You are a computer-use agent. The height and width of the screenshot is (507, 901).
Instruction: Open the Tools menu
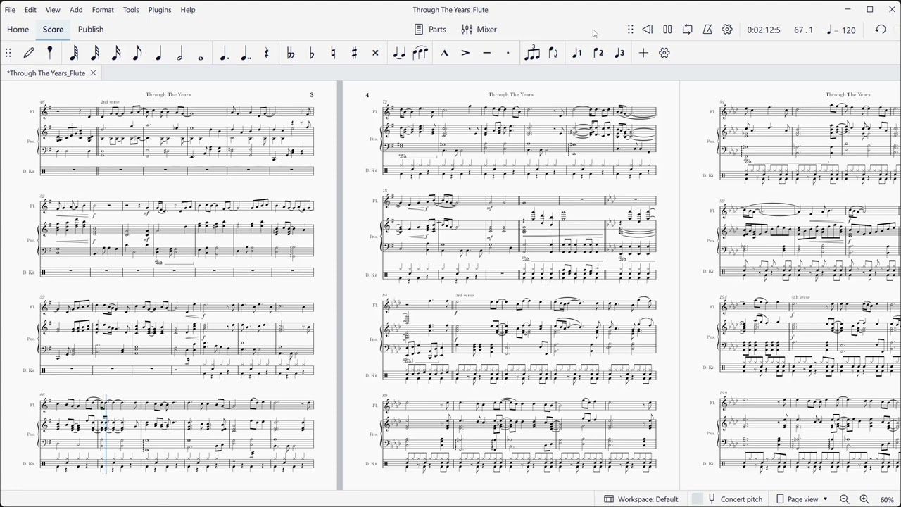[x=131, y=10]
